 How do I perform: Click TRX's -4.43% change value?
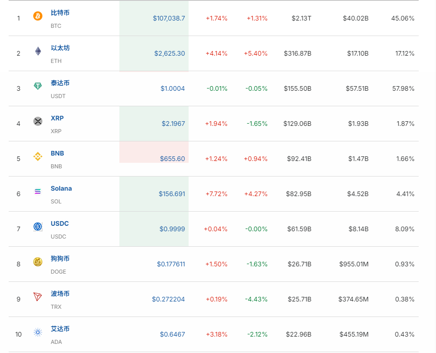[x=256, y=299]
